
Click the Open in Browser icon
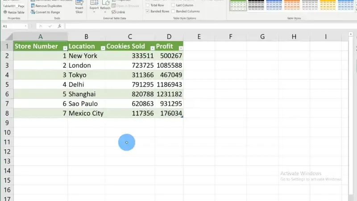tap(114, 6)
